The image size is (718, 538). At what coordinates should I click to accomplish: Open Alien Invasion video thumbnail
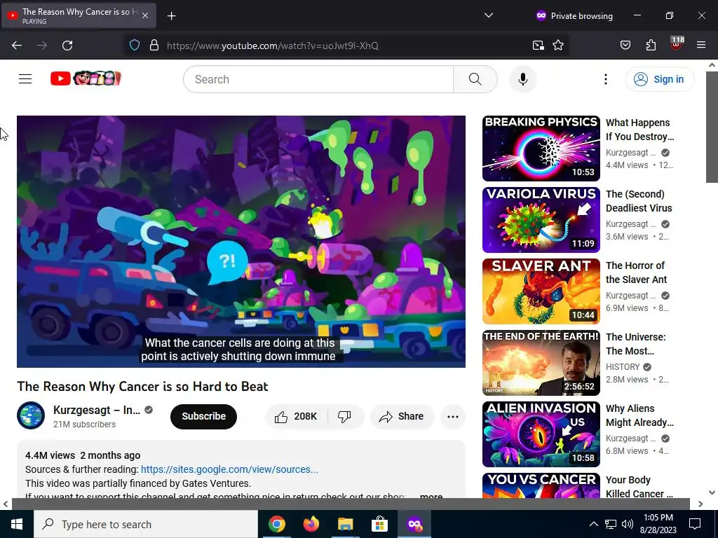[x=541, y=434]
